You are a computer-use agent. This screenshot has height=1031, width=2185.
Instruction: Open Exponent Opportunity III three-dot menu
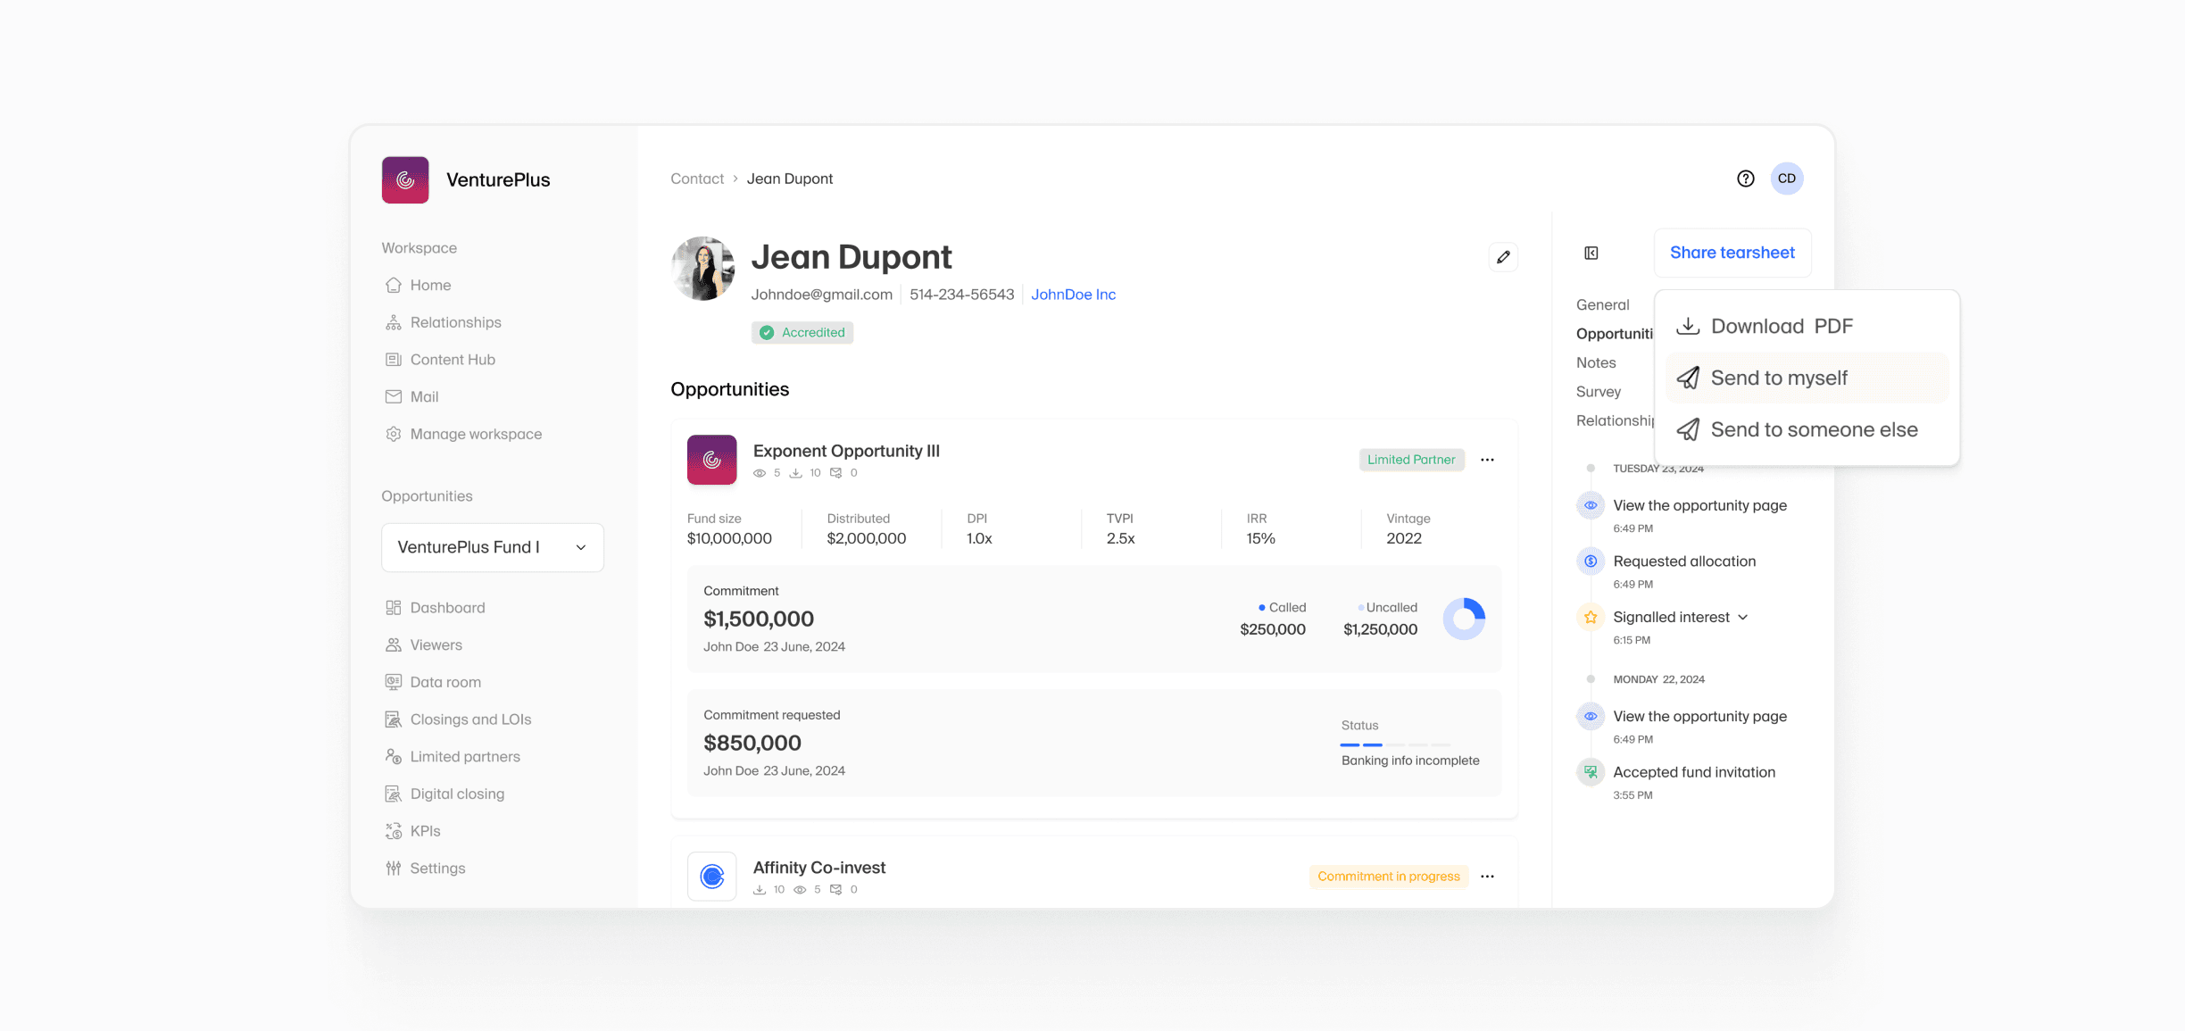tap(1487, 460)
